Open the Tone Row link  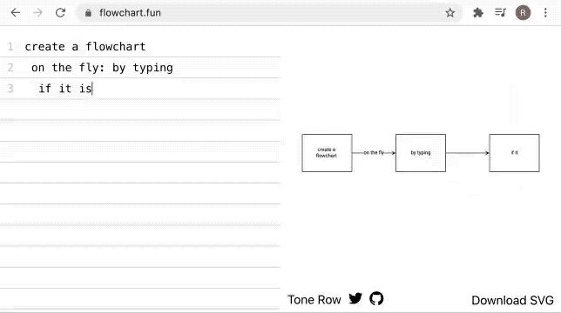pyautogui.click(x=314, y=300)
